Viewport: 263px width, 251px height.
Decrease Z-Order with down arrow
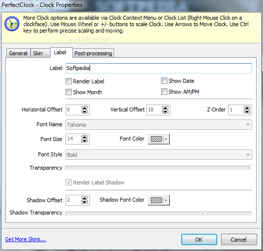click(247, 111)
